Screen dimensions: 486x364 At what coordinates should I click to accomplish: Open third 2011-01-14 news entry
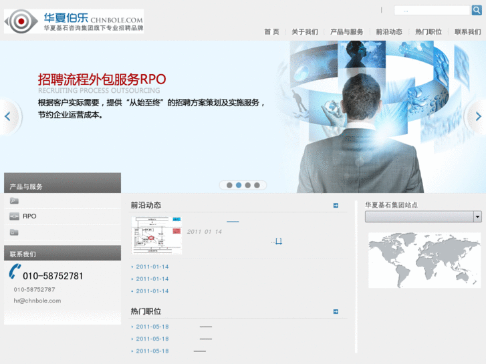(x=152, y=291)
